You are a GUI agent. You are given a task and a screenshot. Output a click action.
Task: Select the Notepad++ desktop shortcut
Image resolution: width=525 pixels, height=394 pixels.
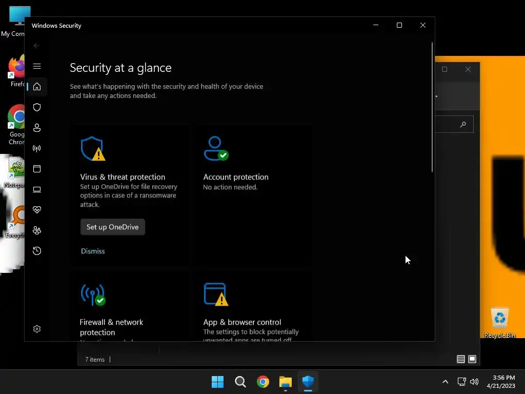(x=14, y=172)
